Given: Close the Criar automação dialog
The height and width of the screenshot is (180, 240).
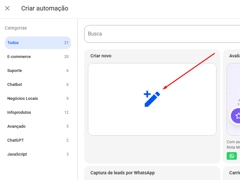Looking at the screenshot, I should pyautogui.click(x=7, y=8).
